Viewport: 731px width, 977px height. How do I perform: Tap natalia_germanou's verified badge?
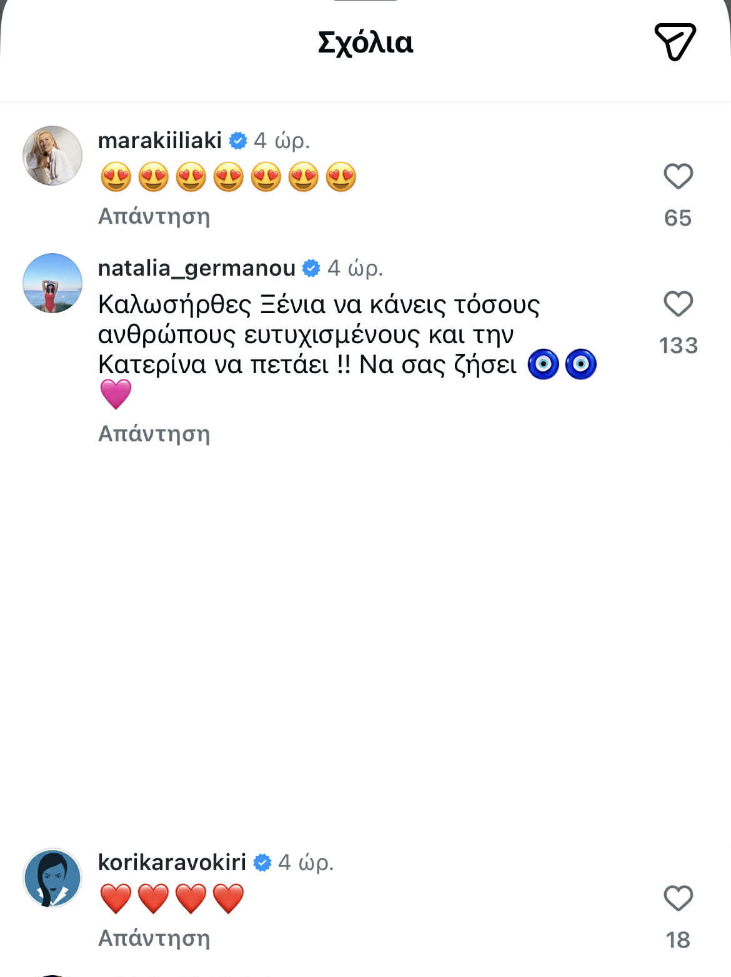click(311, 268)
